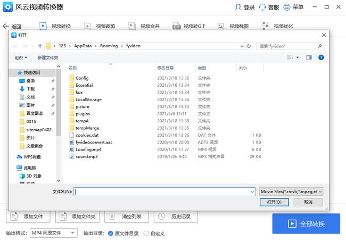Open the dialog help icon
This screenshot has height=242, width=346.
pyautogui.click(x=321, y=57)
